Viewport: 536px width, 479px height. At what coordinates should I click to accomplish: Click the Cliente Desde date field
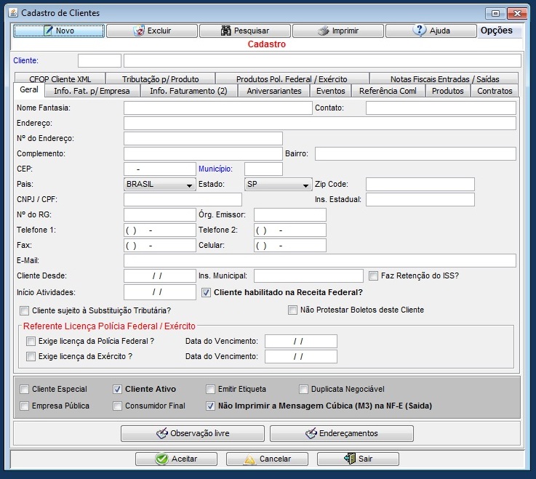pos(160,275)
